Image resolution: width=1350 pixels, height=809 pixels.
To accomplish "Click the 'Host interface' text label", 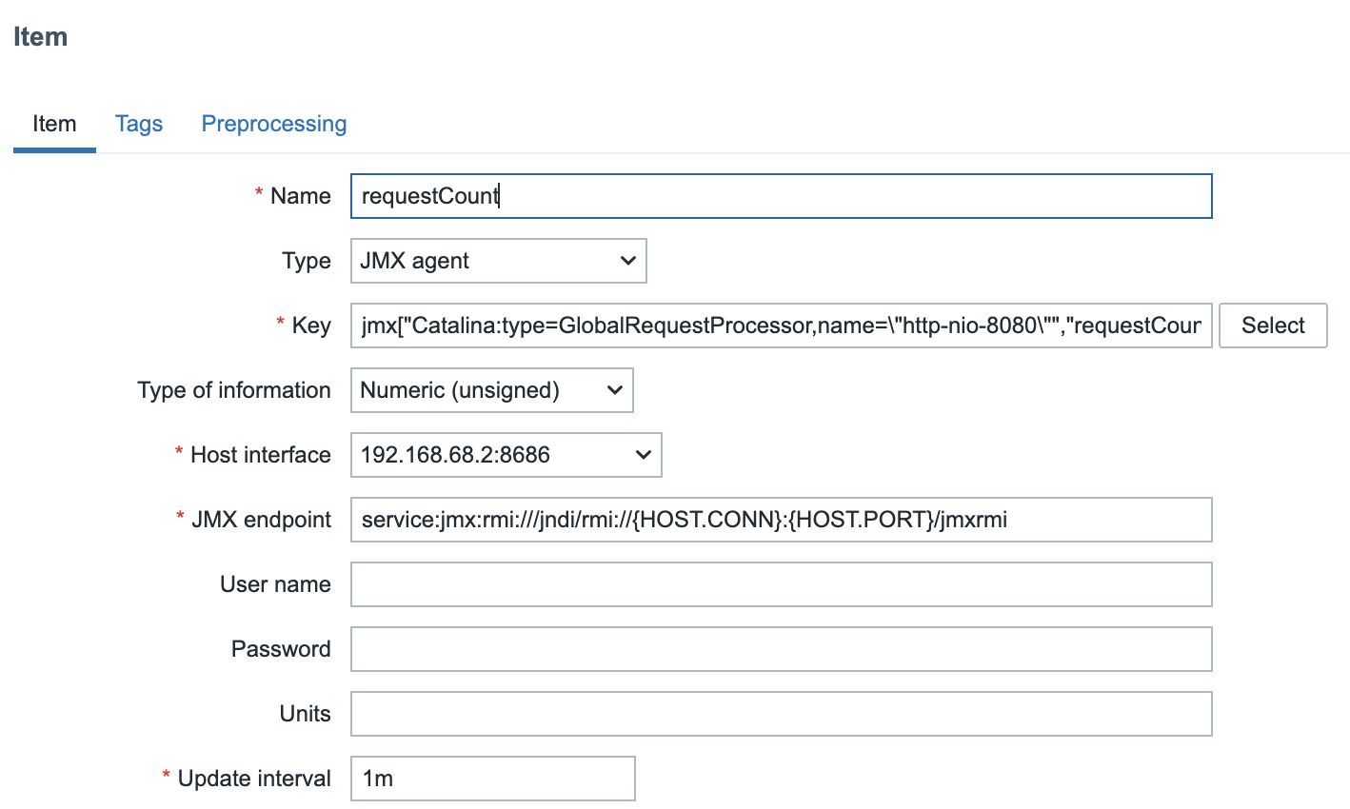I will click(260, 455).
